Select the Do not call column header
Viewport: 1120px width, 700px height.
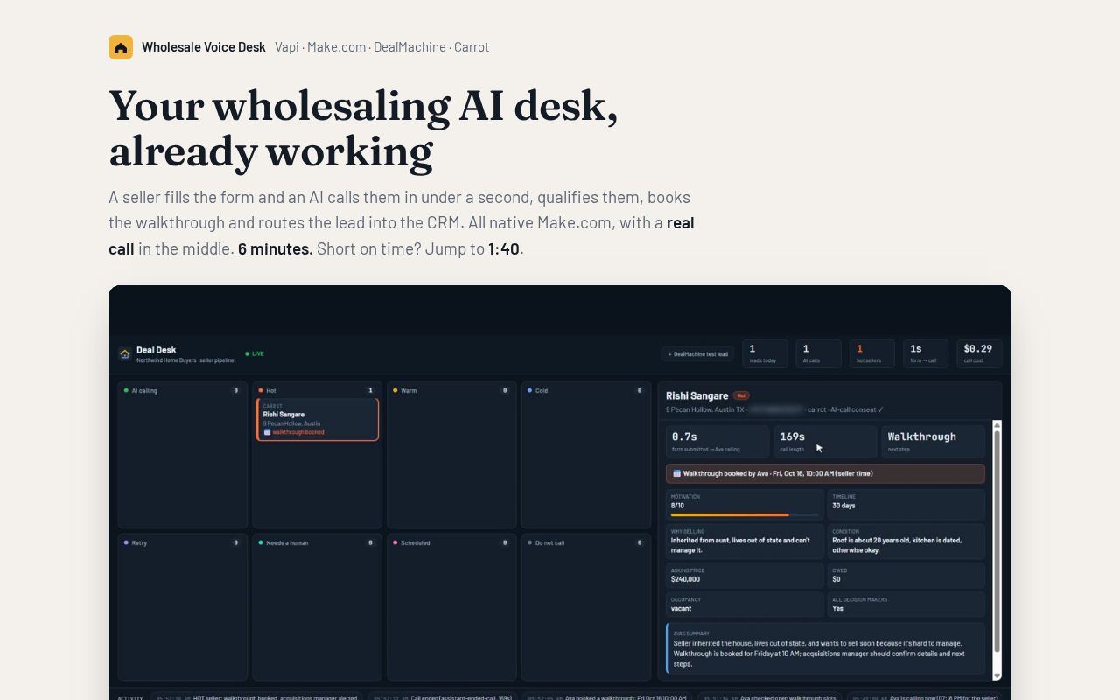coord(587,542)
